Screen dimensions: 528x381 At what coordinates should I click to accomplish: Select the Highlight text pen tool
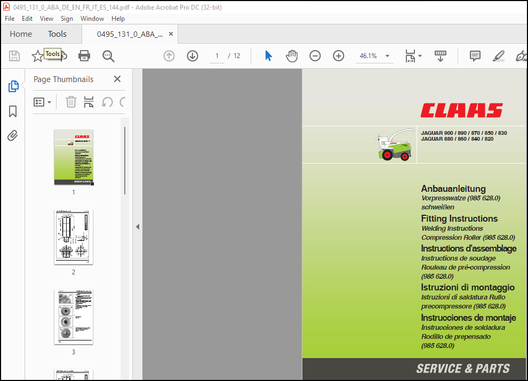coord(498,56)
